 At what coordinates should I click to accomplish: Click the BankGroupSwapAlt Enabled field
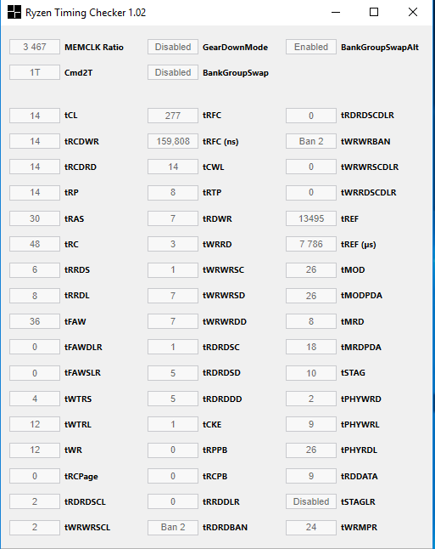coord(311,47)
